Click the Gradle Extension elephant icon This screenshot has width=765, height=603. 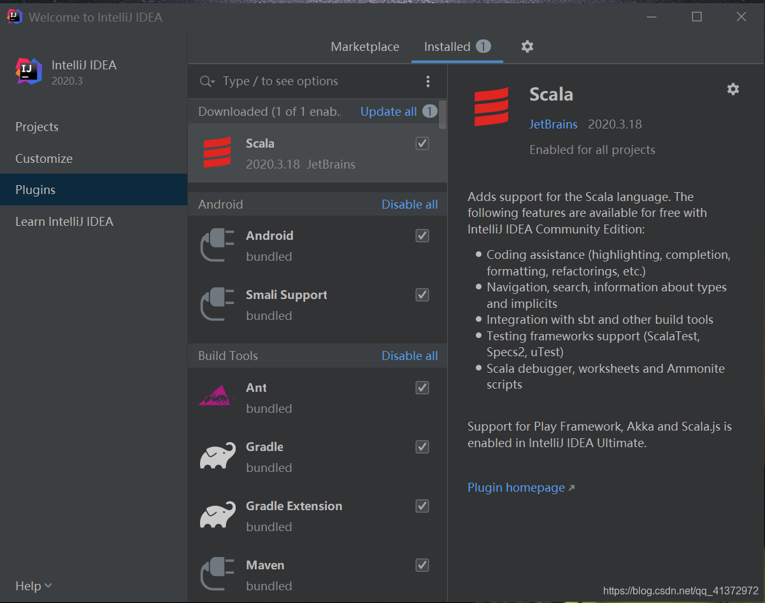pos(217,515)
